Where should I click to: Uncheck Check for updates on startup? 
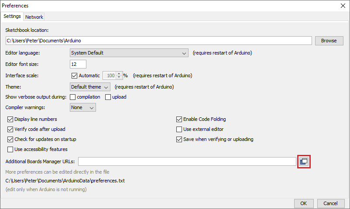tap(10, 139)
